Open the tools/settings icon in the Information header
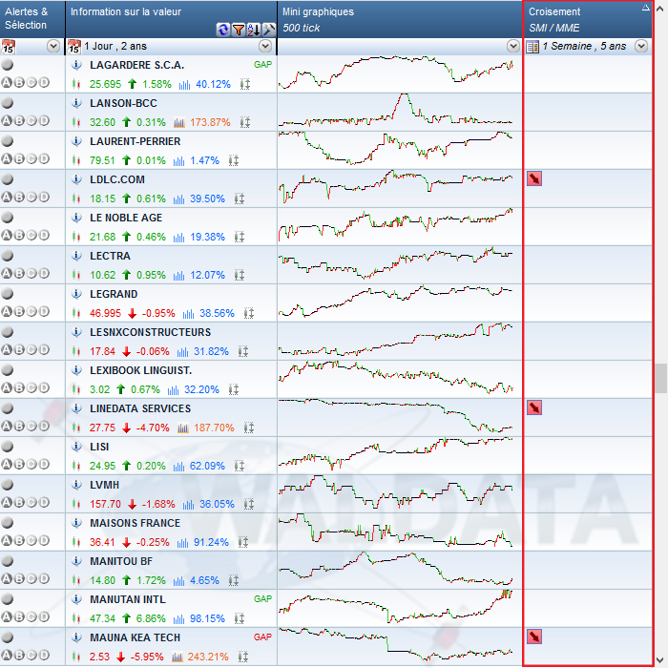668x668 pixels. click(x=269, y=30)
